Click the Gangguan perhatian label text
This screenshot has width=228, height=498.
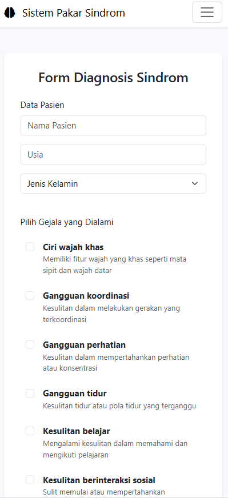pyautogui.click(x=84, y=345)
